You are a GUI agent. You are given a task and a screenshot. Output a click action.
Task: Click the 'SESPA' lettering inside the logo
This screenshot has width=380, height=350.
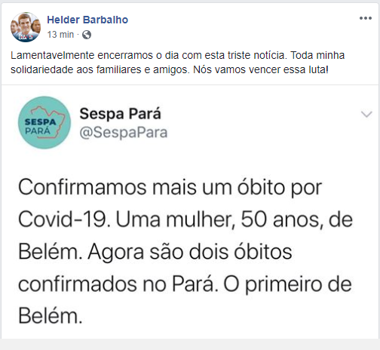tap(40, 122)
